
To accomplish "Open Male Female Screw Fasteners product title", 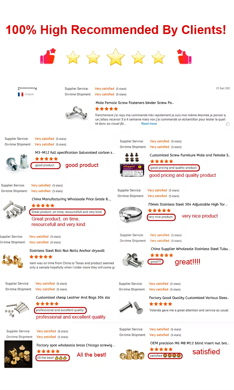I will (135, 103).
